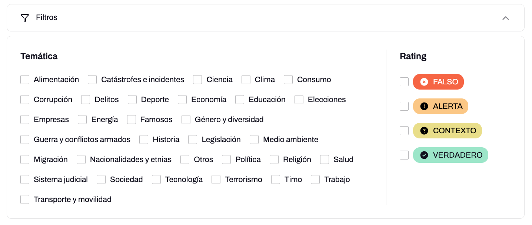
Task: Select the Elecciones checkbox
Action: (x=299, y=100)
